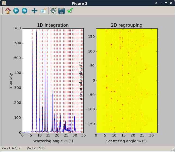This screenshot has width=175, height=152.
Task: Save the figure with floppy disk icon
Action: (62, 11)
